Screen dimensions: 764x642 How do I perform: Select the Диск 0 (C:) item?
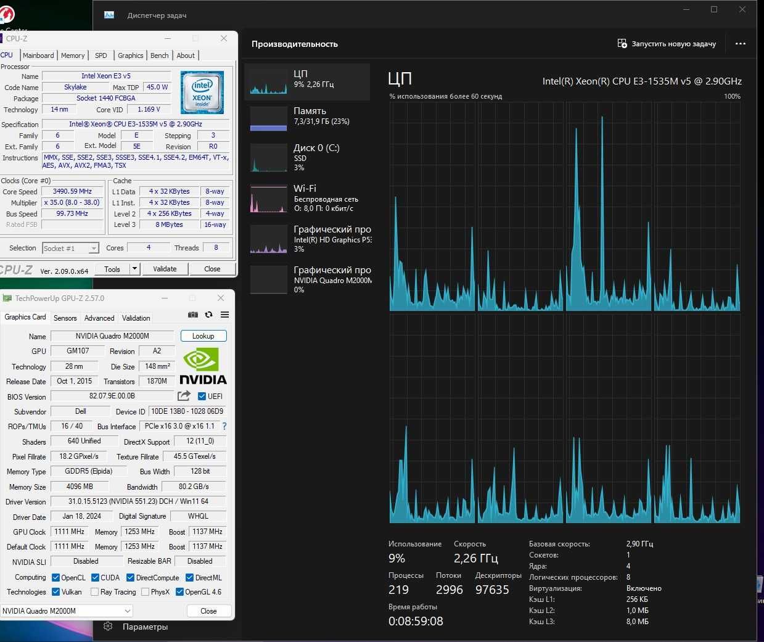click(307, 158)
